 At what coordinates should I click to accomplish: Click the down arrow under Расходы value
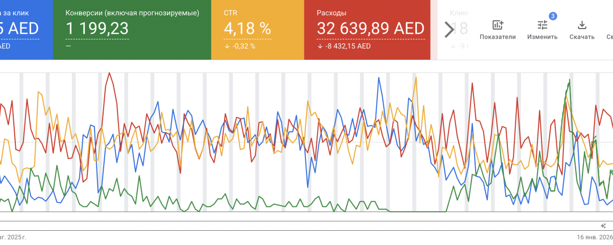[320, 46]
